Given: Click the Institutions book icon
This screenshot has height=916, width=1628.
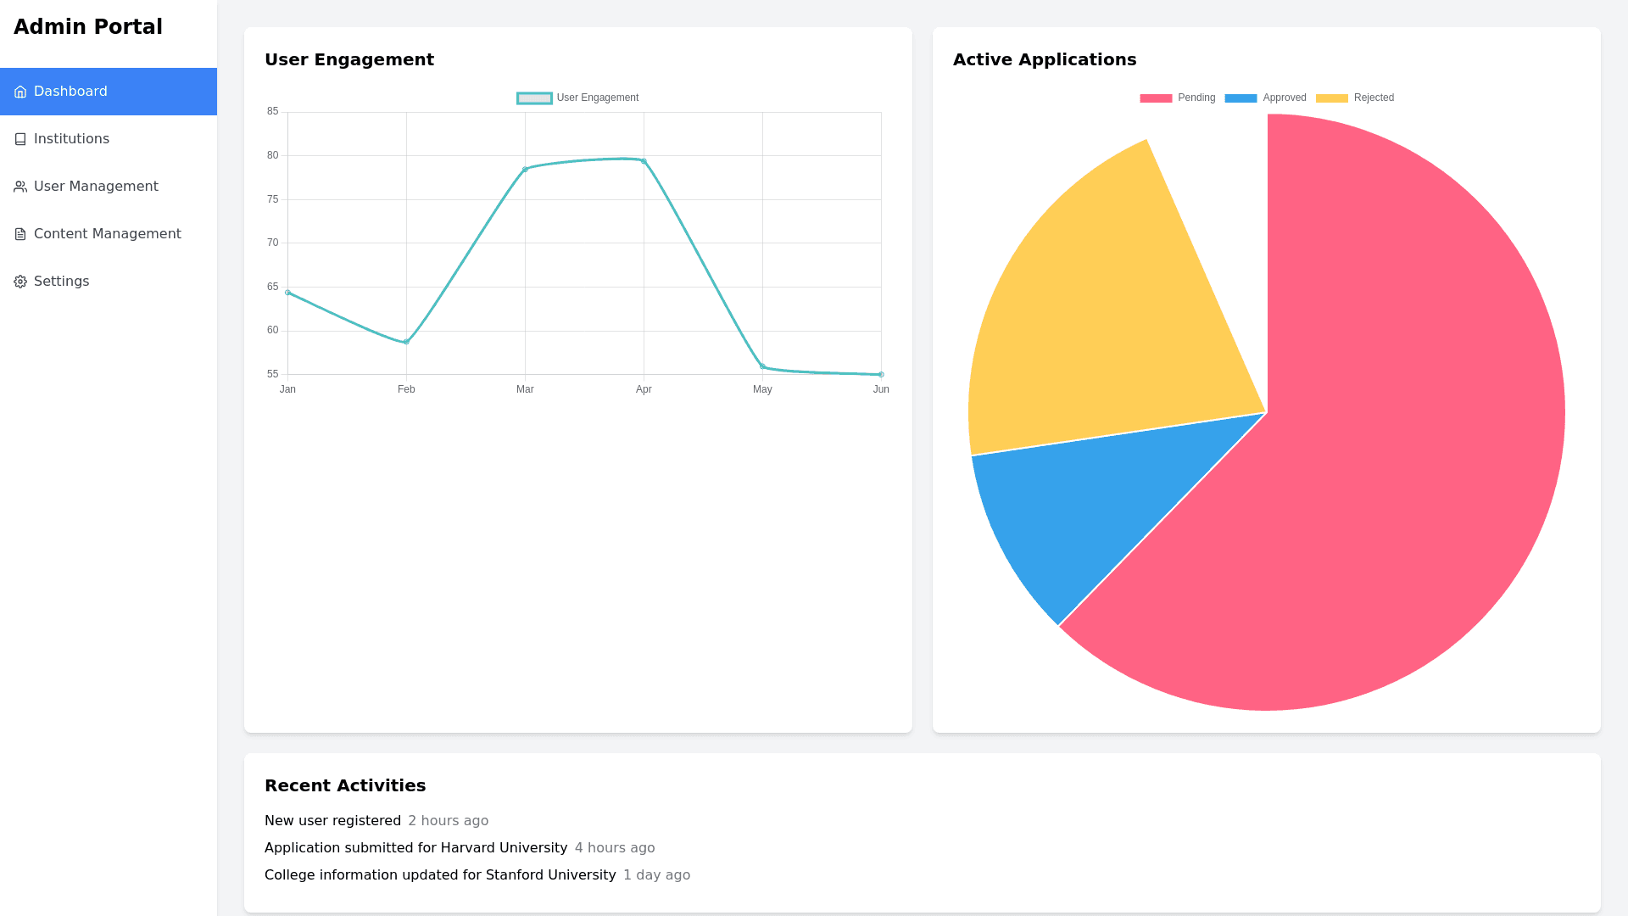Looking at the screenshot, I should 20,139.
